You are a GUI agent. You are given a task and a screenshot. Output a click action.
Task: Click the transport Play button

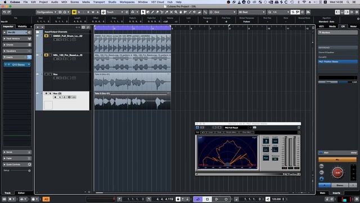click(217, 199)
